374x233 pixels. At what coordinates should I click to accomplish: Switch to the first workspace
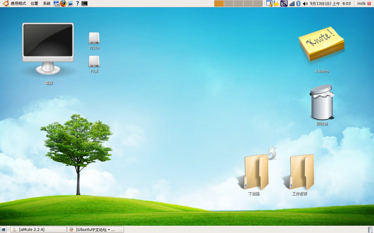pyautogui.click(x=219, y=3)
